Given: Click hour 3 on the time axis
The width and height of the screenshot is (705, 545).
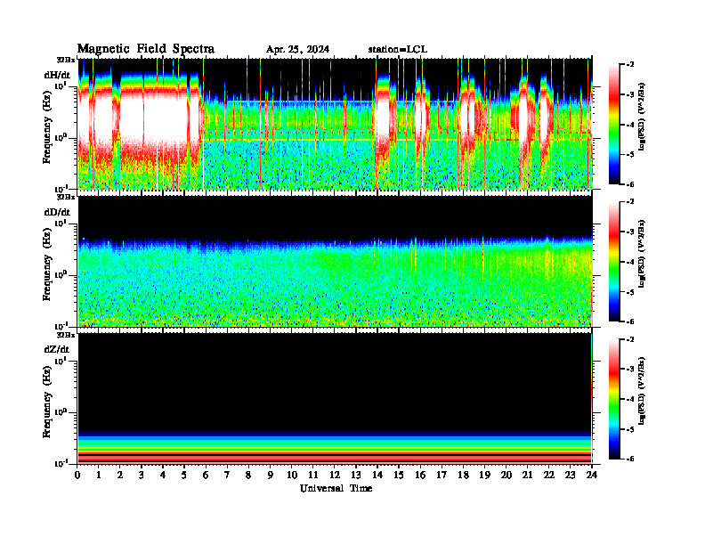Looking at the screenshot, I should click(142, 475).
